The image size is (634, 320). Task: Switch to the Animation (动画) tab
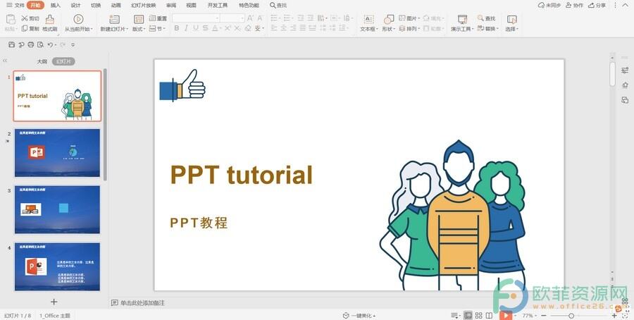[x=116, y=5]
